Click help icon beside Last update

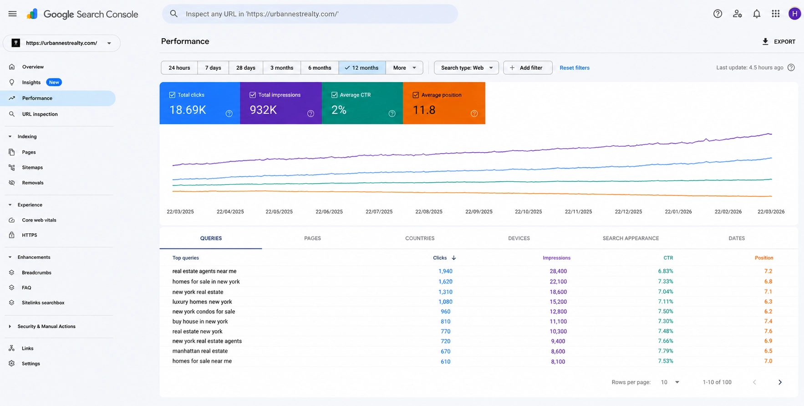[791, 67]
